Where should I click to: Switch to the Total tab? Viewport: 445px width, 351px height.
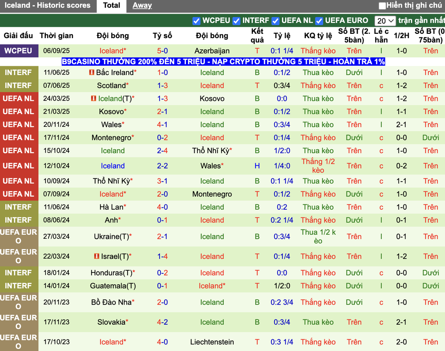coord(111,5)
